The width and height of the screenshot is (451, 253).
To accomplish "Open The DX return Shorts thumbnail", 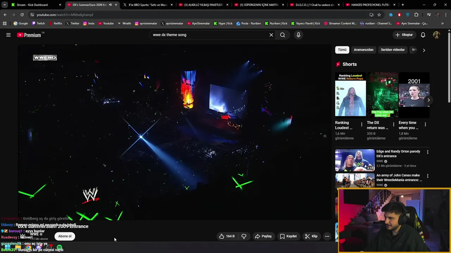I will (382, 95).
